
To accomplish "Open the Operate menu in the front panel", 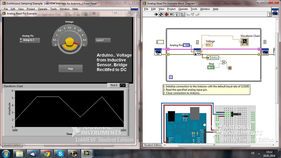I will click(x=43, y=9).
